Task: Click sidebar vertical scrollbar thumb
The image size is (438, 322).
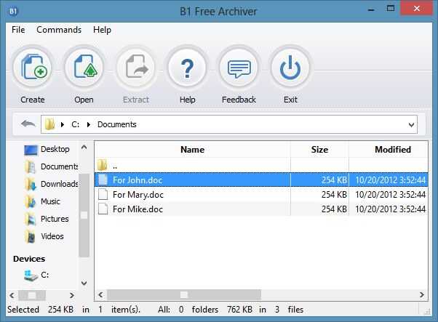Action: click(84, 215)
